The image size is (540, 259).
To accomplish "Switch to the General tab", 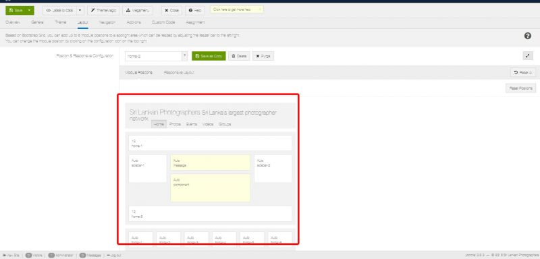I will (x=38, y=22).
